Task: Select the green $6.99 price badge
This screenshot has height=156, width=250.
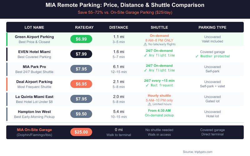Action: 81,39
